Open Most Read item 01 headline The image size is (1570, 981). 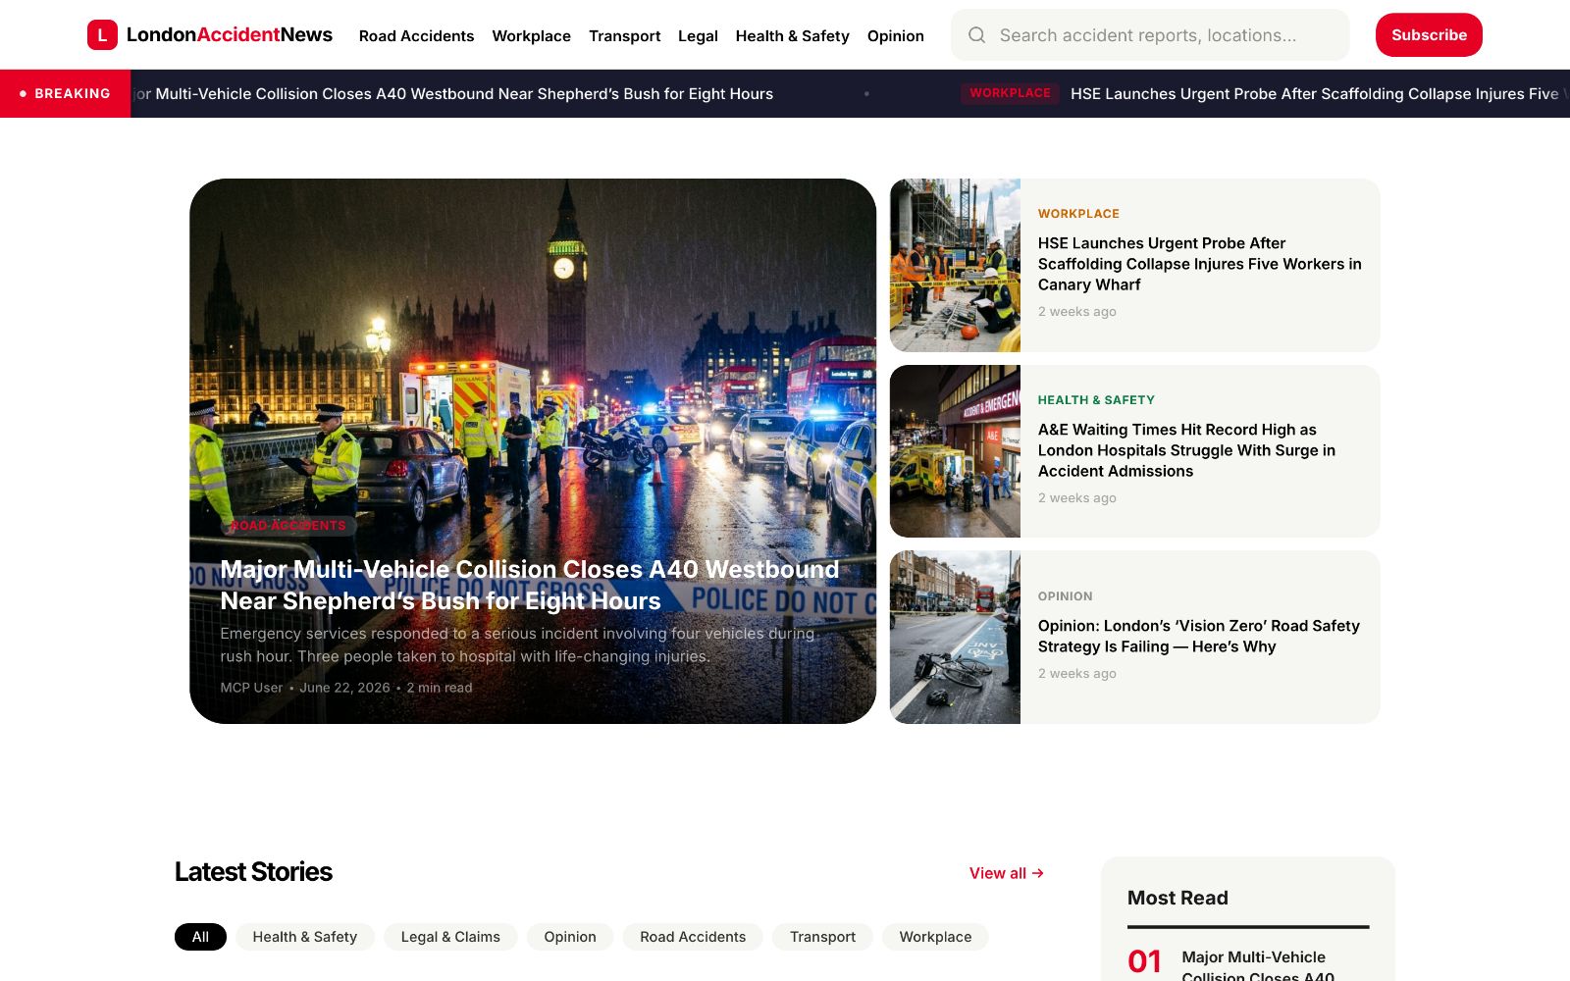click(1258, 965)
